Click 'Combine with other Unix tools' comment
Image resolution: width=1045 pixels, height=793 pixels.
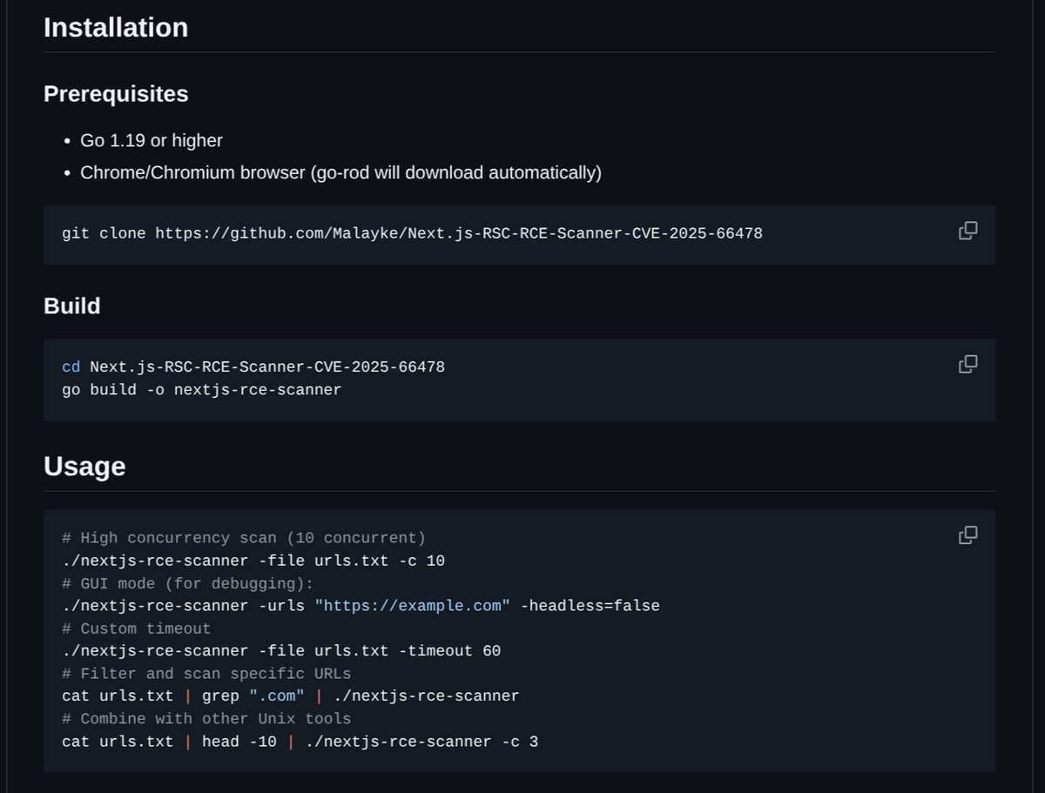pos(206,719)
